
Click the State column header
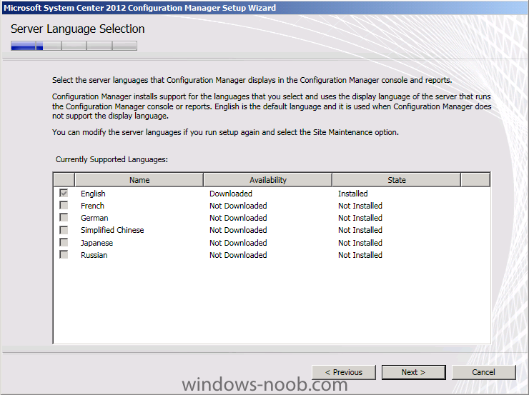[397, 179]
